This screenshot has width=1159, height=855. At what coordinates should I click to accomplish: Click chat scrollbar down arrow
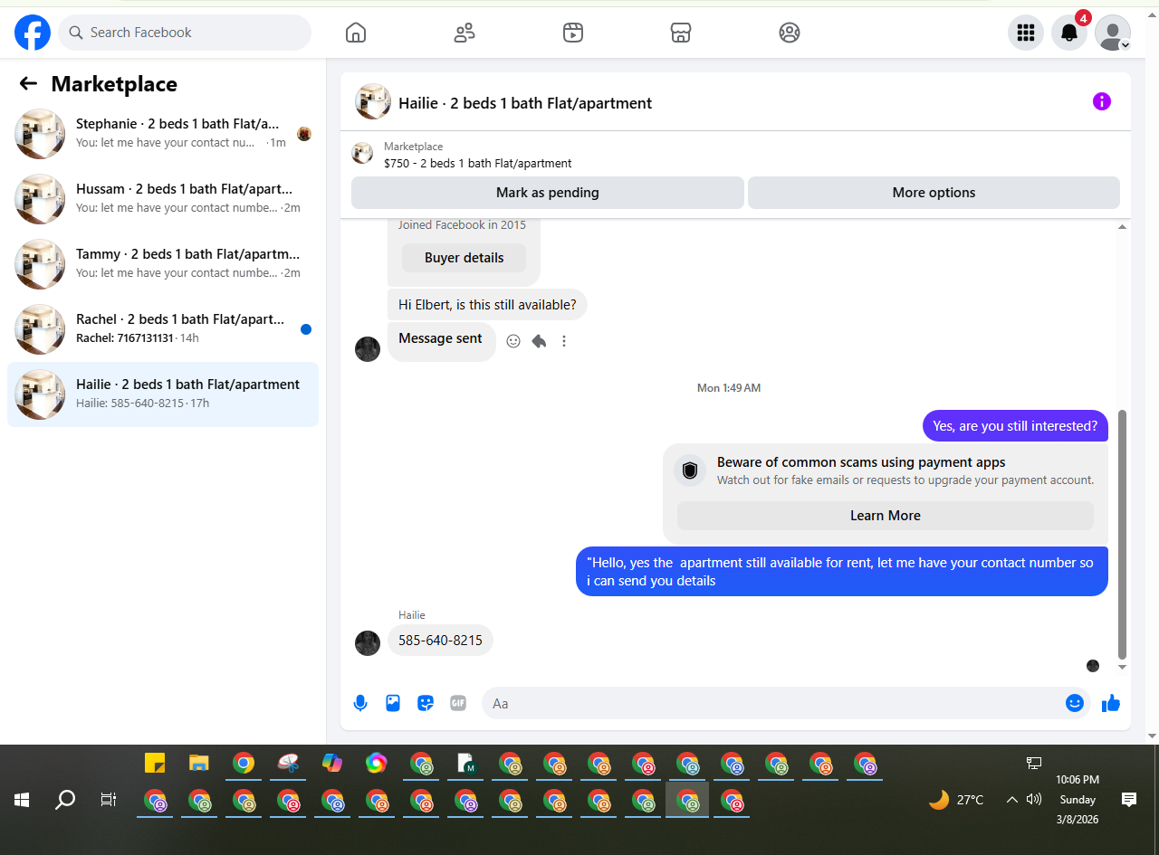(x=1123, y=667)
